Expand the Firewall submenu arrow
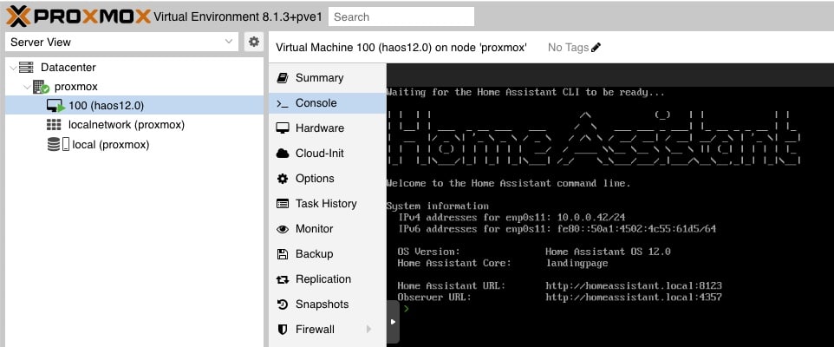Screen dimensions: 834x347 click(369, 330)
